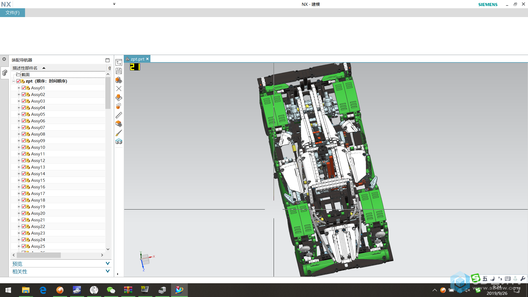
Task: Uncheck the Assy20 checkbox
Action: coord(24,213)
